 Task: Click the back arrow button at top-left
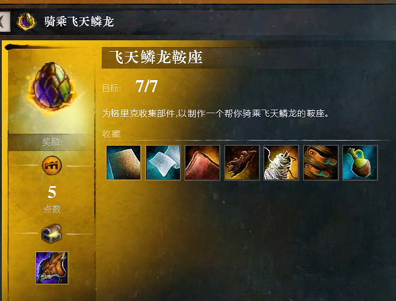point(5,21)
